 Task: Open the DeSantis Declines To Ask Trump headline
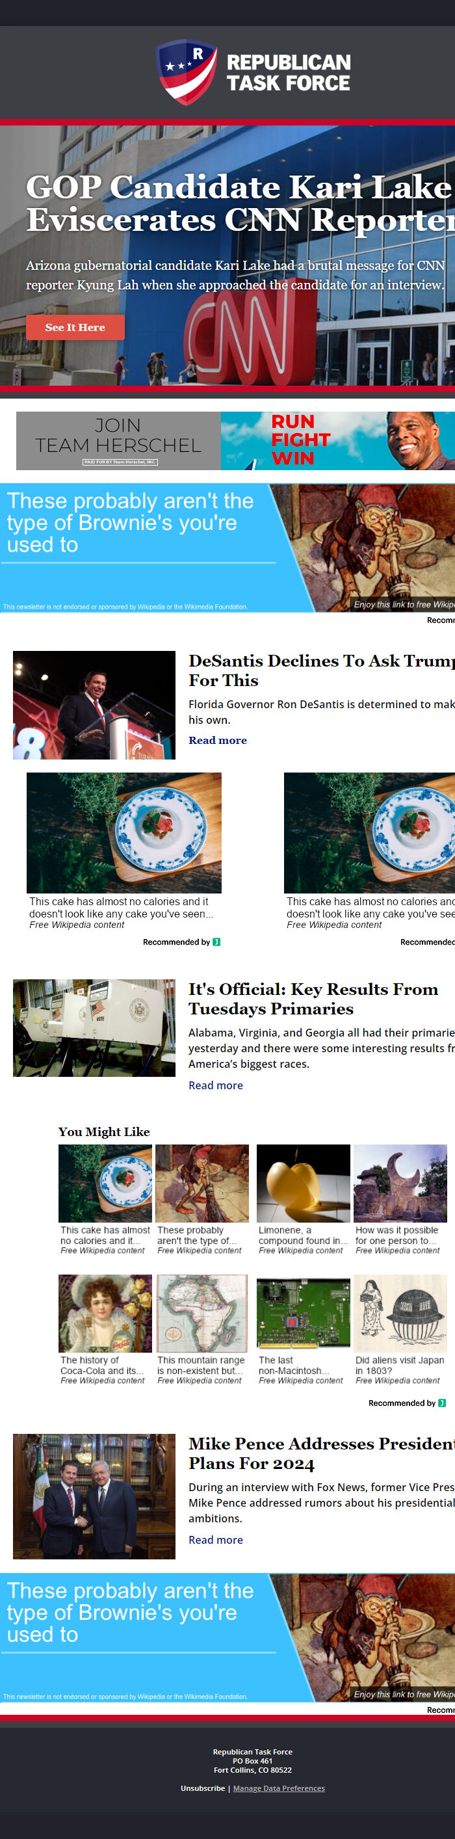[x=321, y=670]
